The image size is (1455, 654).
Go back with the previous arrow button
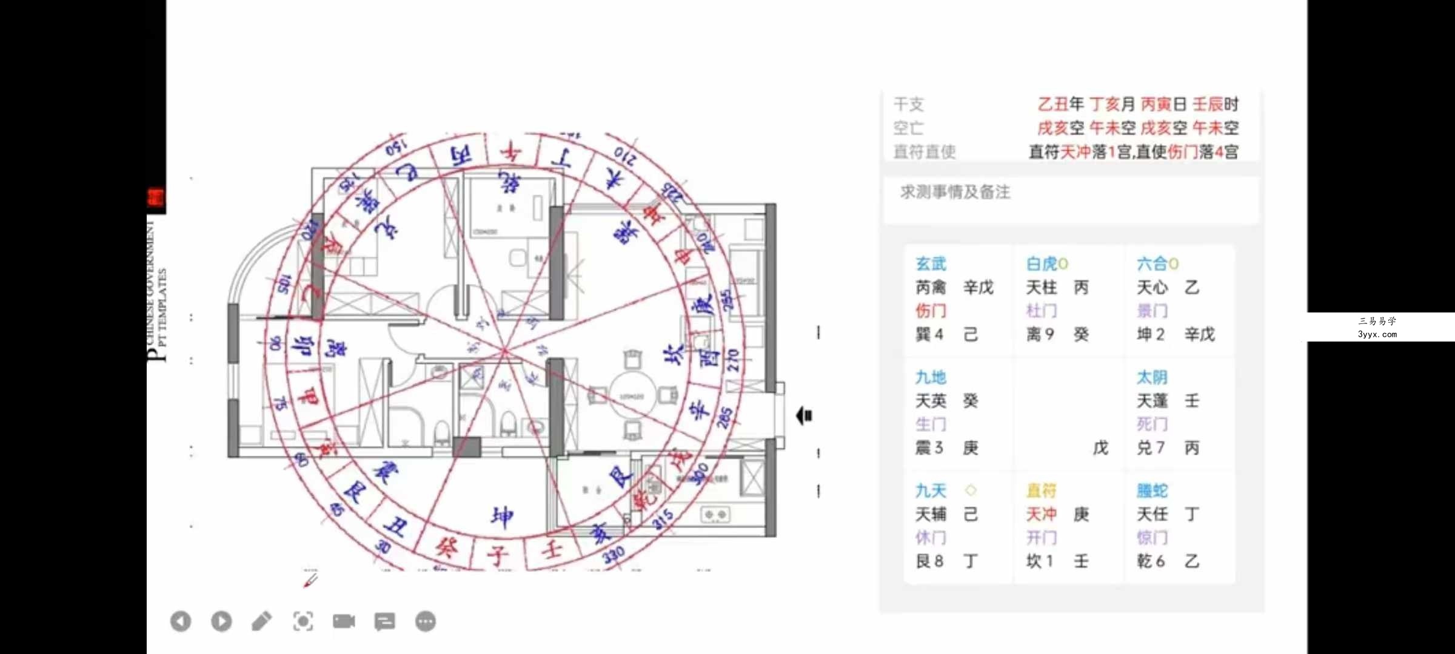[181, 621]
